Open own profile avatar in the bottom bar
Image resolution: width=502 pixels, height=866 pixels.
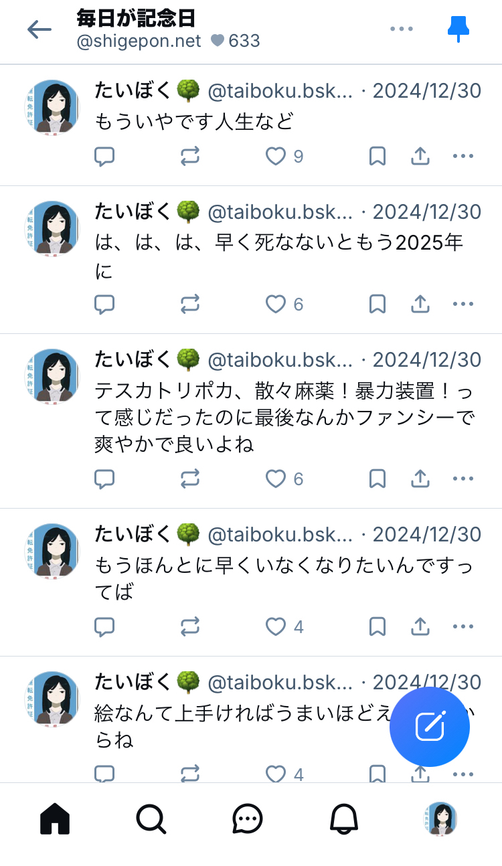(440, 818)
